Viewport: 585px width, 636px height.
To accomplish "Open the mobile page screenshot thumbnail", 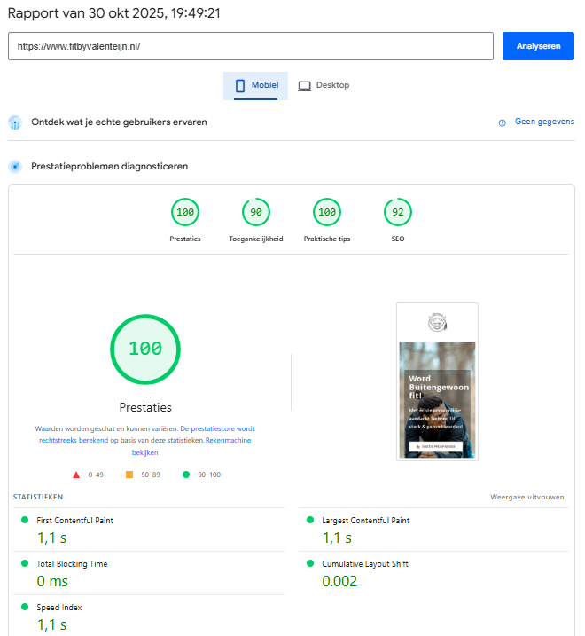I will pyautogui.click(x=438, y=381).
